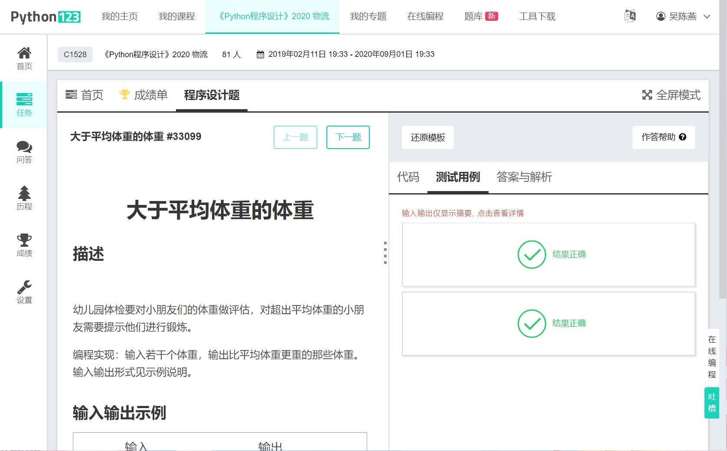Expand the 吴陈燕 account dropdown arrow

pyautogui.click(x=707, y=16)
